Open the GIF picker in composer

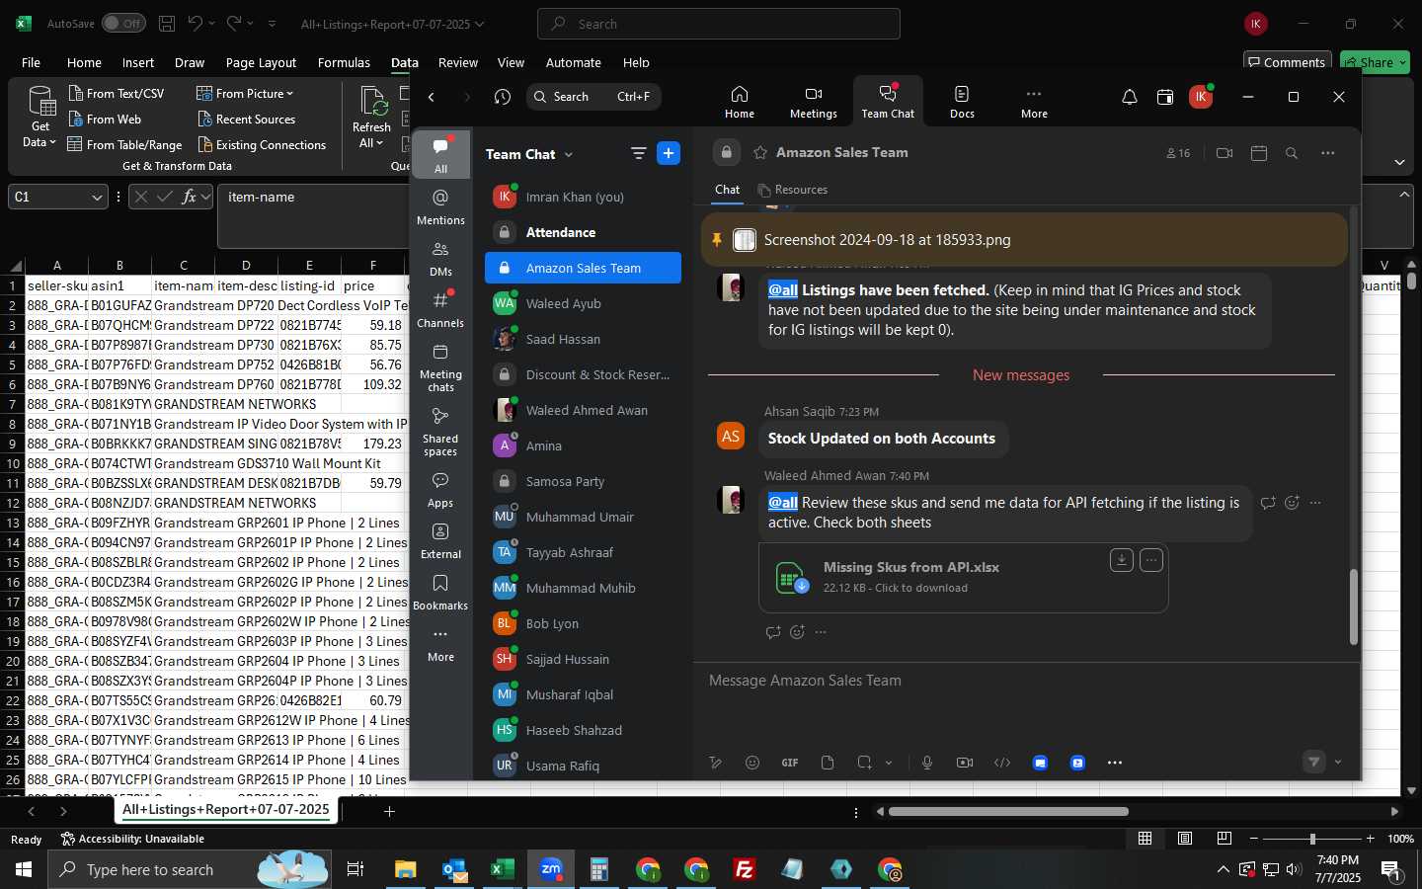(790, 763)
